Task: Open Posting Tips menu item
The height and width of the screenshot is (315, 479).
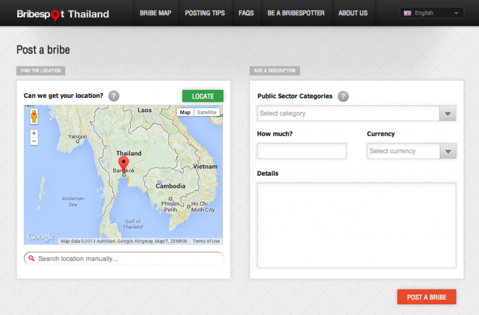Action: point(205,13)
